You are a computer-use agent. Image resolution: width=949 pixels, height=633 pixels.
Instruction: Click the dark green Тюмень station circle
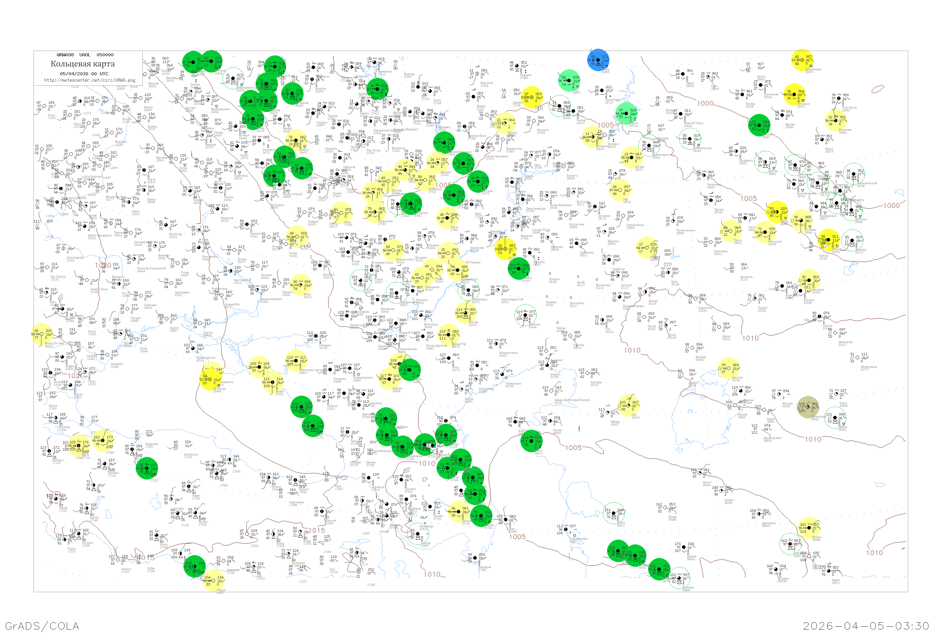click(759, 125)
